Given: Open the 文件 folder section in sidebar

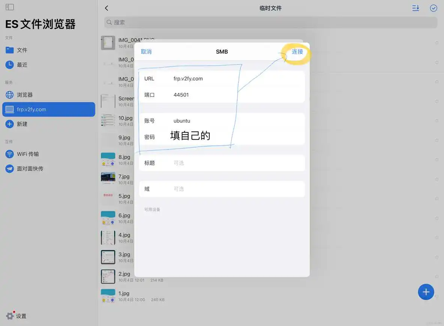Looking at the screenshot, I should point(22,50).
